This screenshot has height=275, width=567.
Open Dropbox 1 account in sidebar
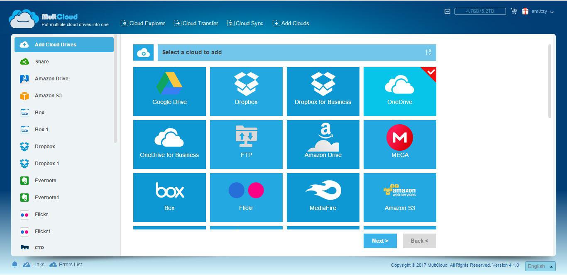(x=64, y=164)
